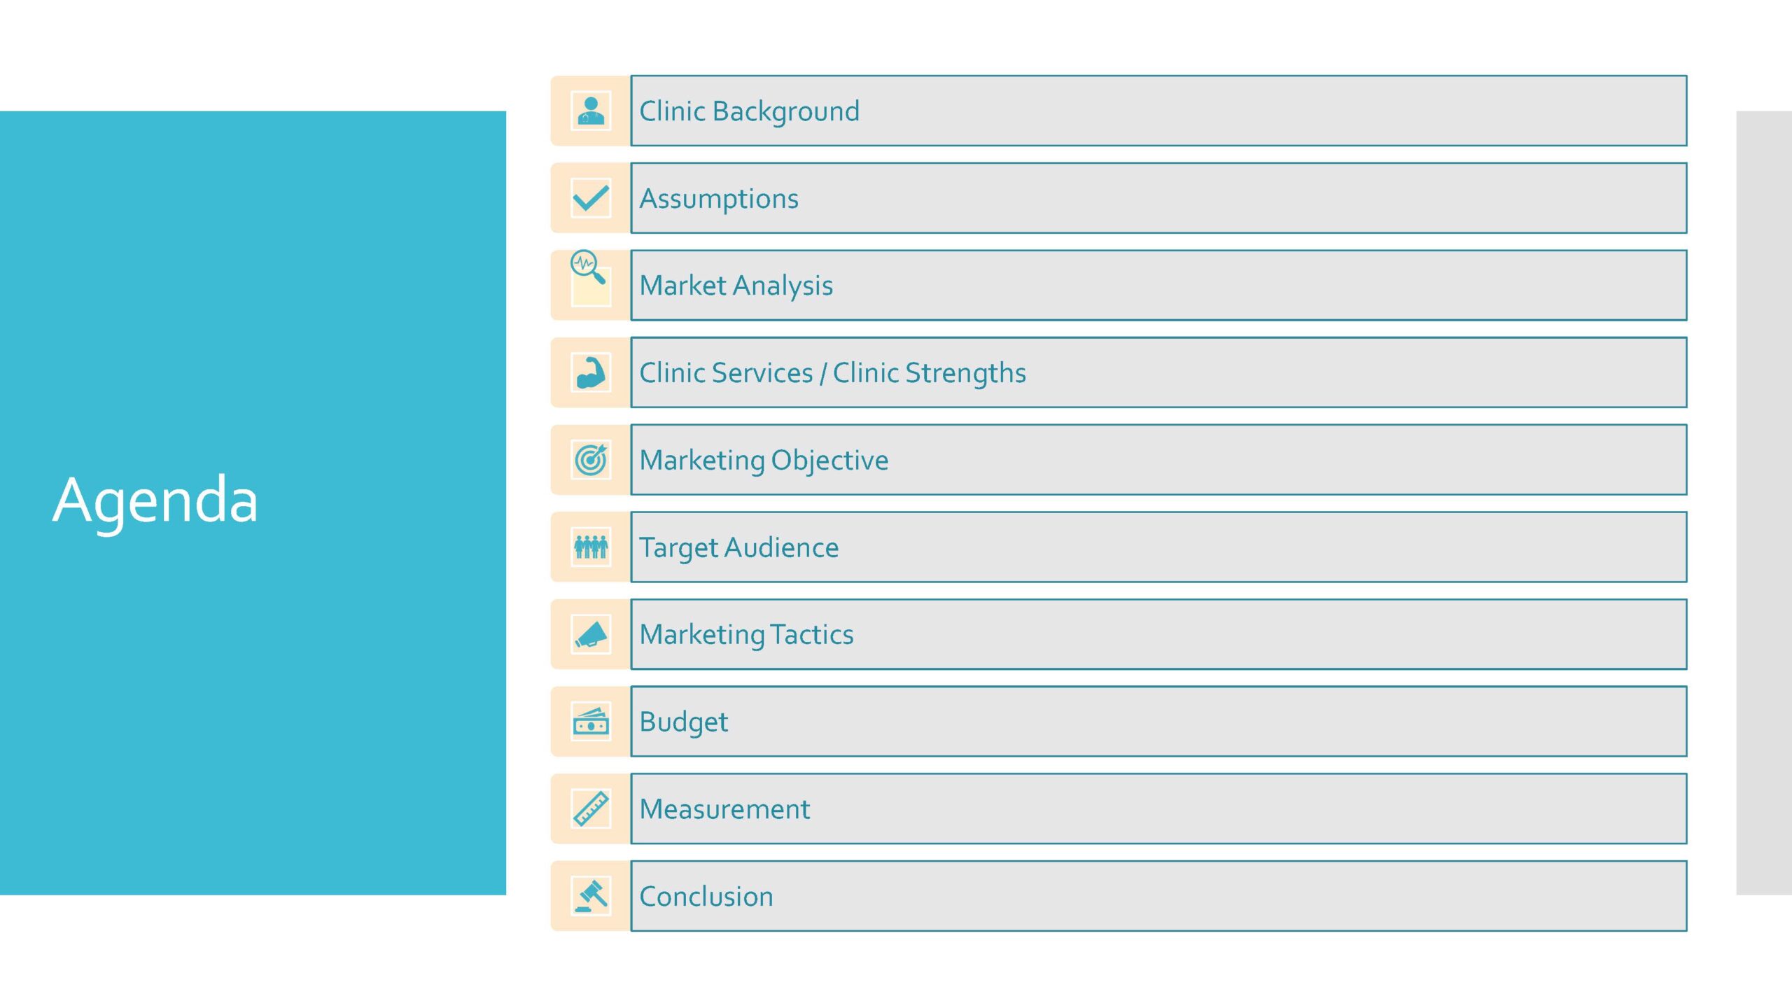Click the flexed arm strength icon
This screenshot has width=1792, height=1008.
pos(591,372)
